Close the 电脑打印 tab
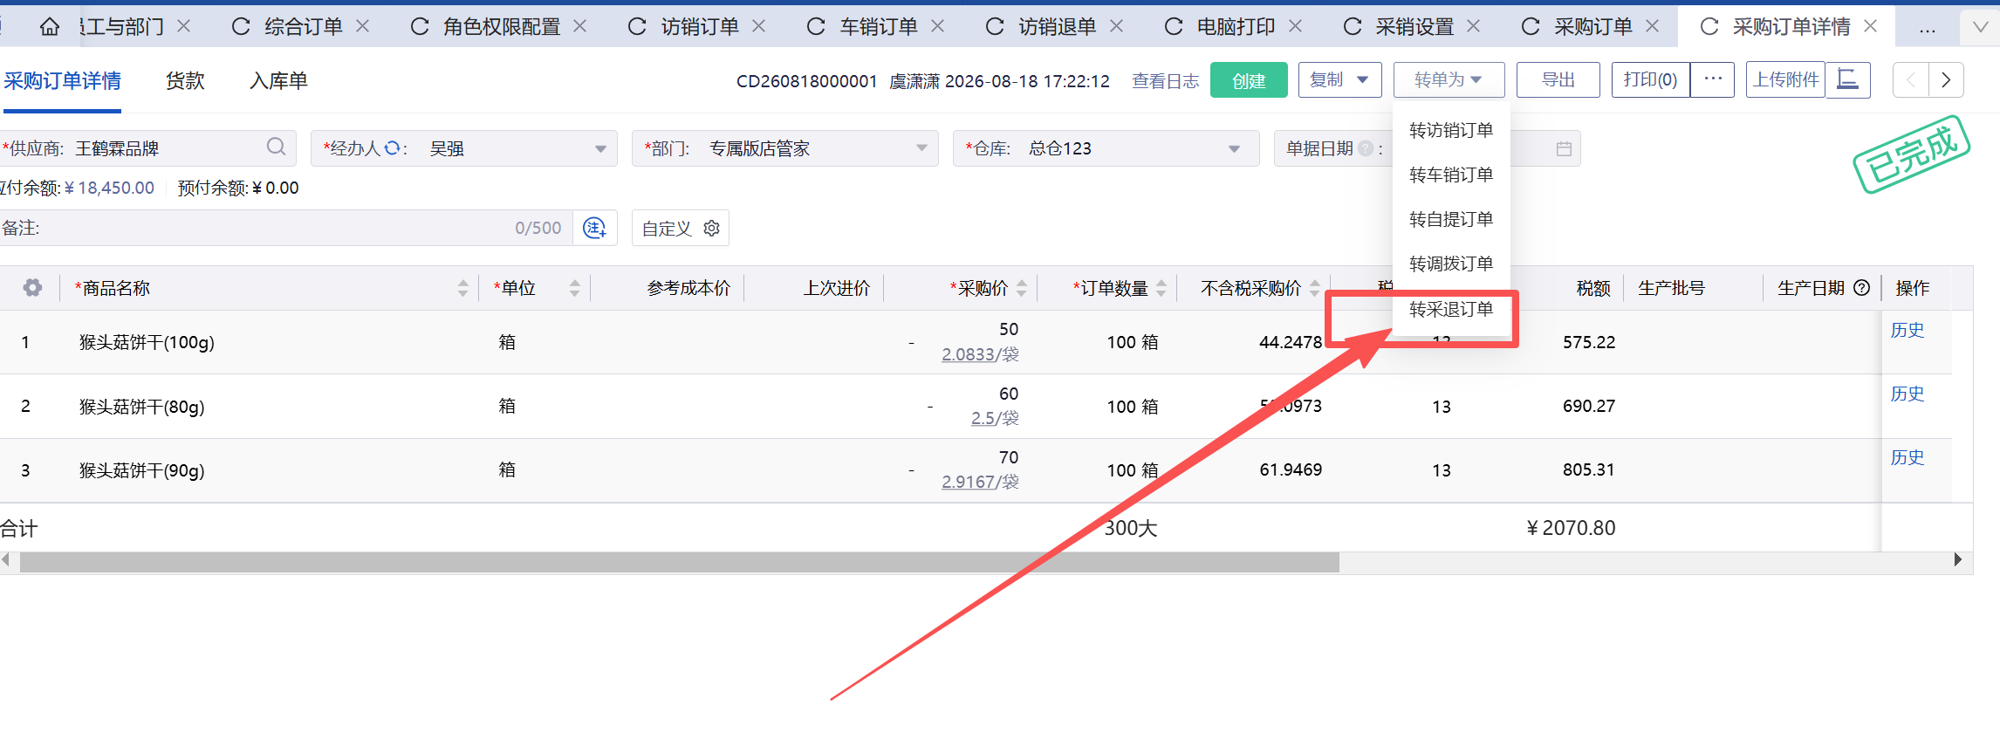The height and width of the screenshot is (740, 2000). coord(1296,26)
